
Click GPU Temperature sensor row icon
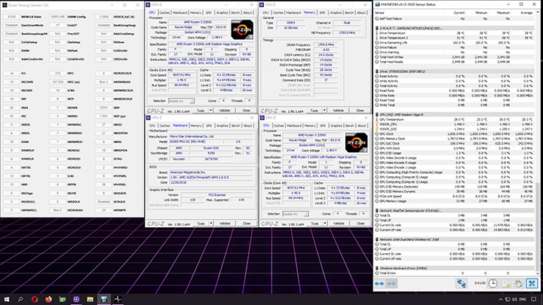pos(377,119)
